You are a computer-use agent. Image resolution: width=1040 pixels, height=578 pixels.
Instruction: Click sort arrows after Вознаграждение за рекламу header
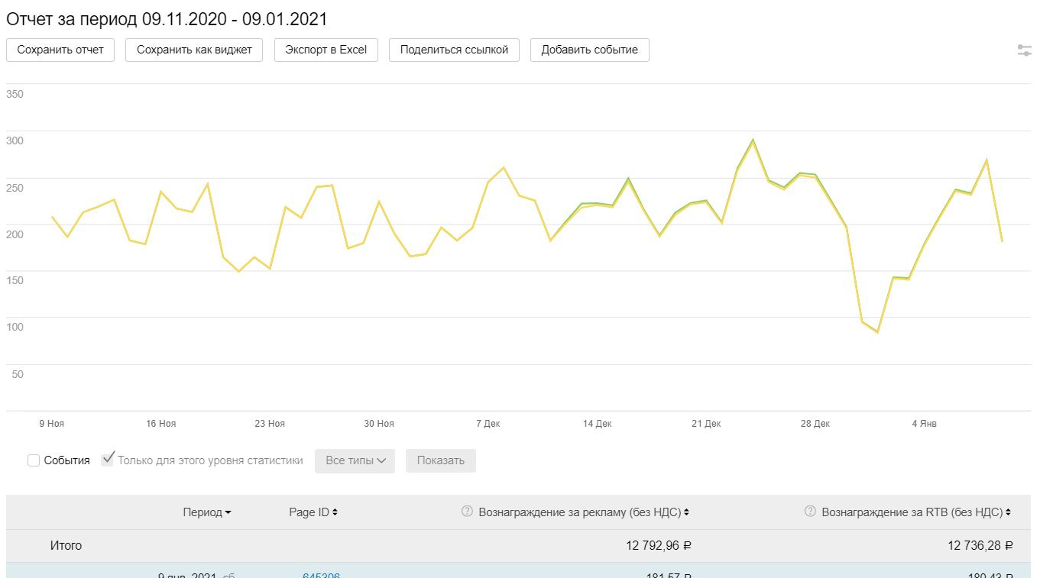(686, 512)
